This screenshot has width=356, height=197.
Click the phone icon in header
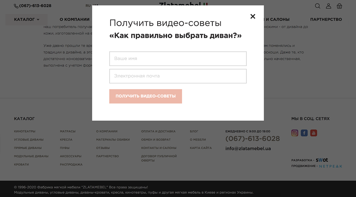click(x=16, y=6)
